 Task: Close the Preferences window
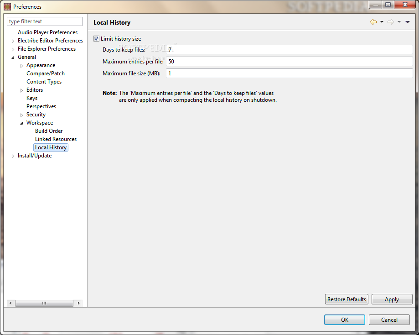click(x=405, y=5)
